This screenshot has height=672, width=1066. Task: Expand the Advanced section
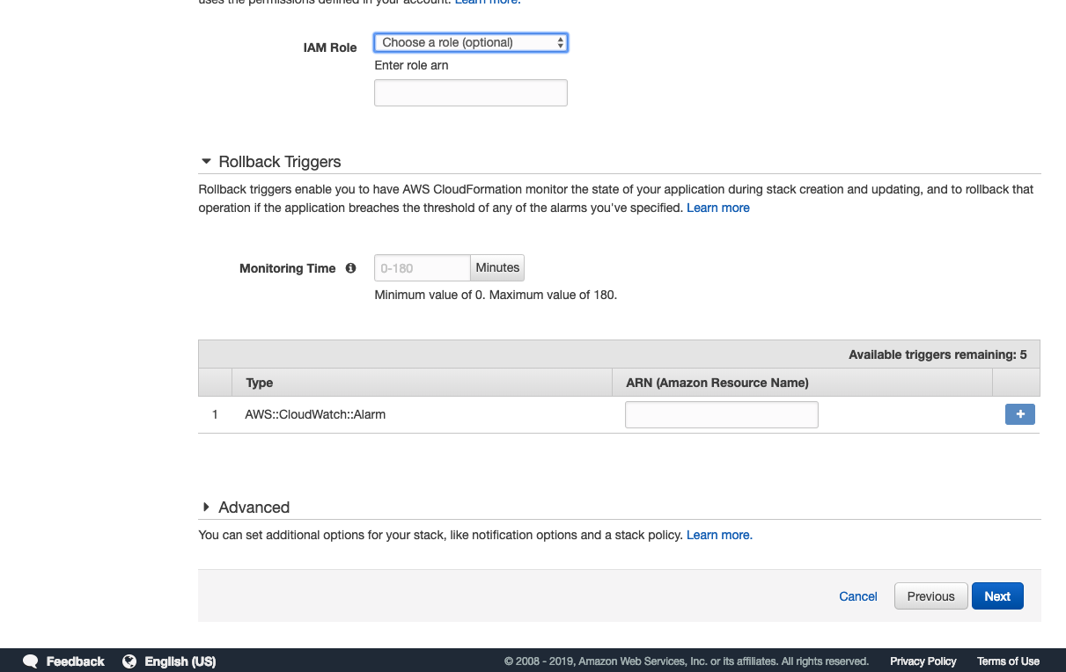[207, 508]
